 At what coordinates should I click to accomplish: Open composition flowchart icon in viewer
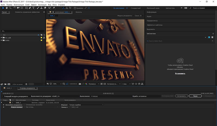click(x=142, y=84)
